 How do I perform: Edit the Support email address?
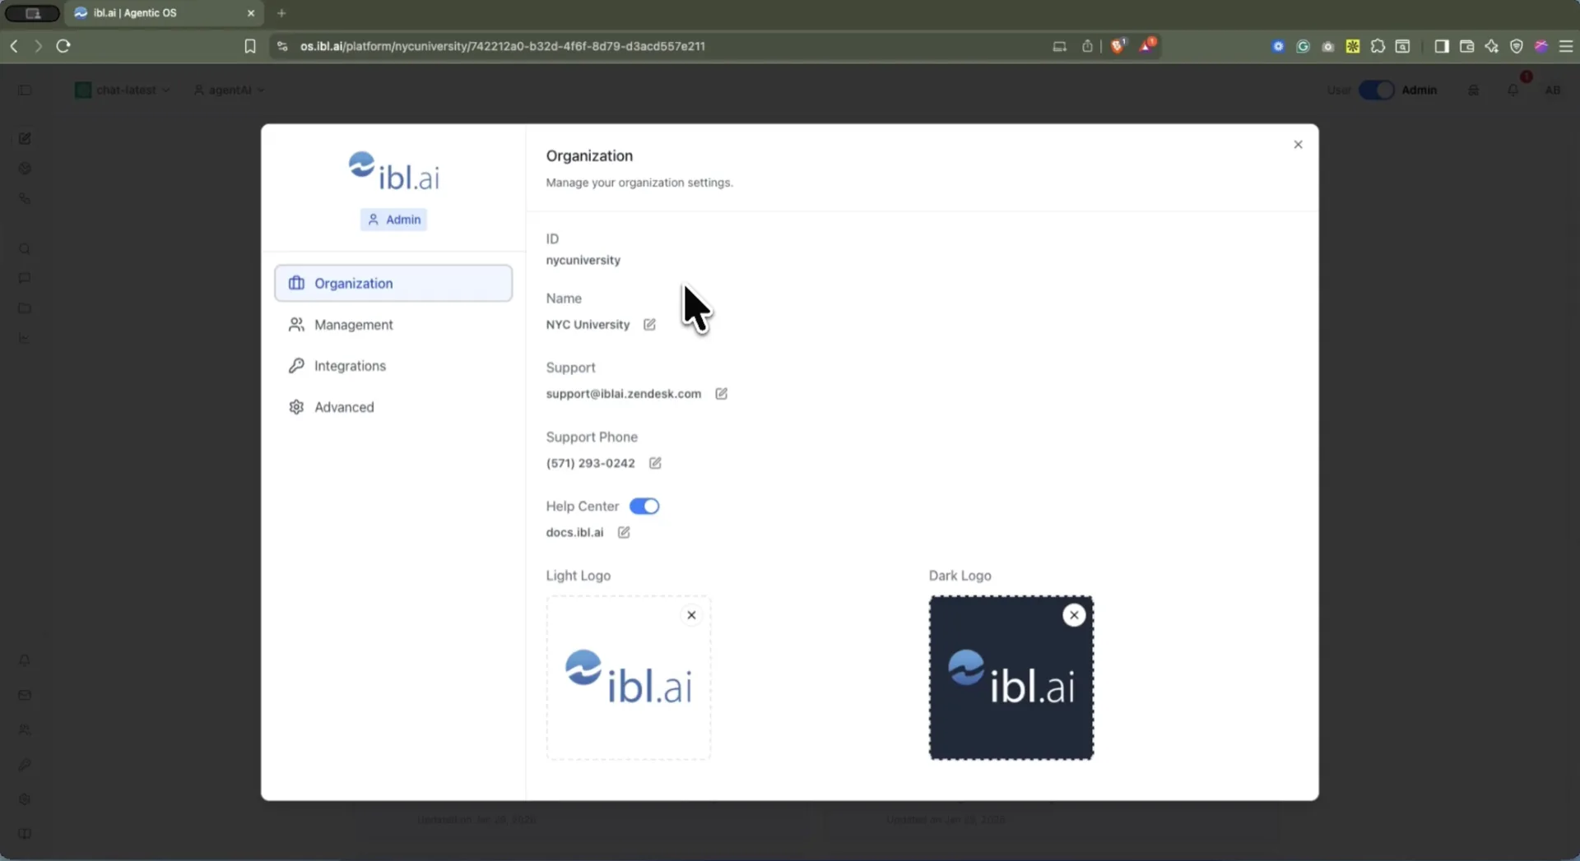[x=721, y=394]
